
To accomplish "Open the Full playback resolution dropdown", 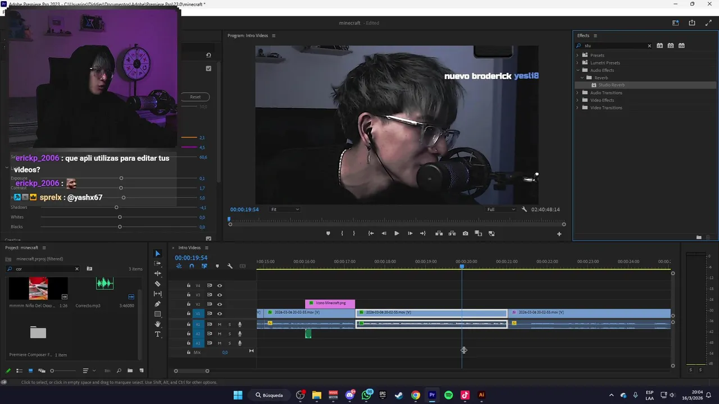I will tap(501, 209).
